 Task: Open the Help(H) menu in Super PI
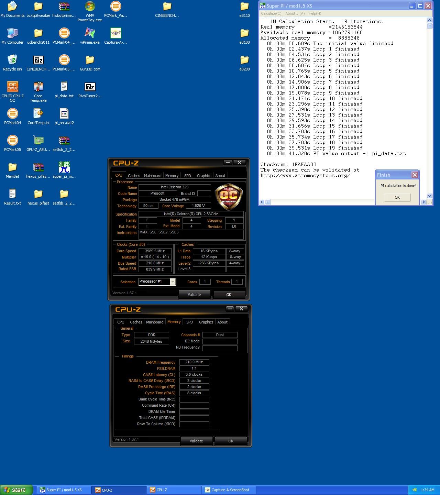click(x=315, y=13)
